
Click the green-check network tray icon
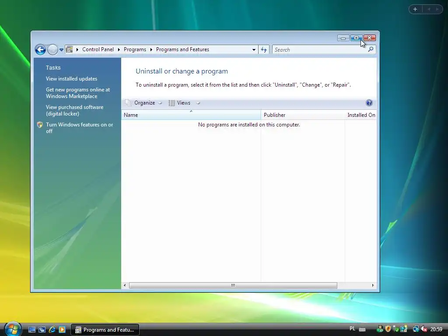(395, 329)
